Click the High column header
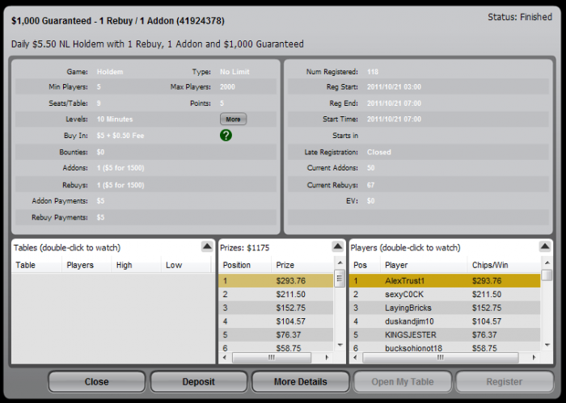The image size is (566, 403). point(136,265)
